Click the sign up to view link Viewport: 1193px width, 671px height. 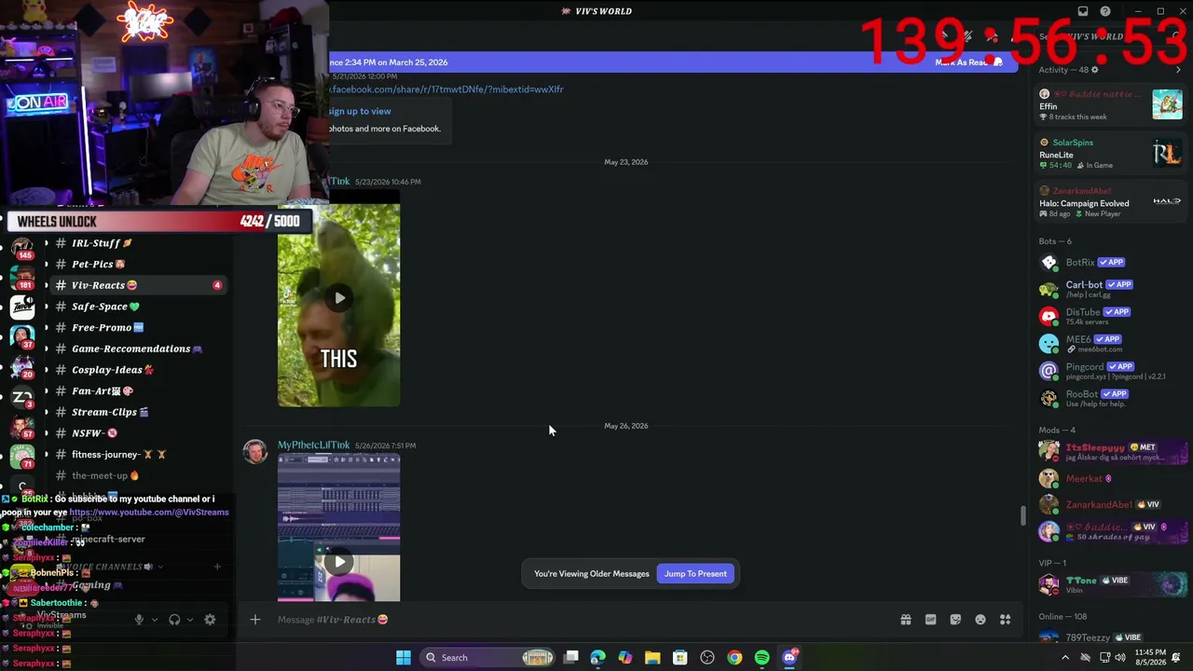360,111
